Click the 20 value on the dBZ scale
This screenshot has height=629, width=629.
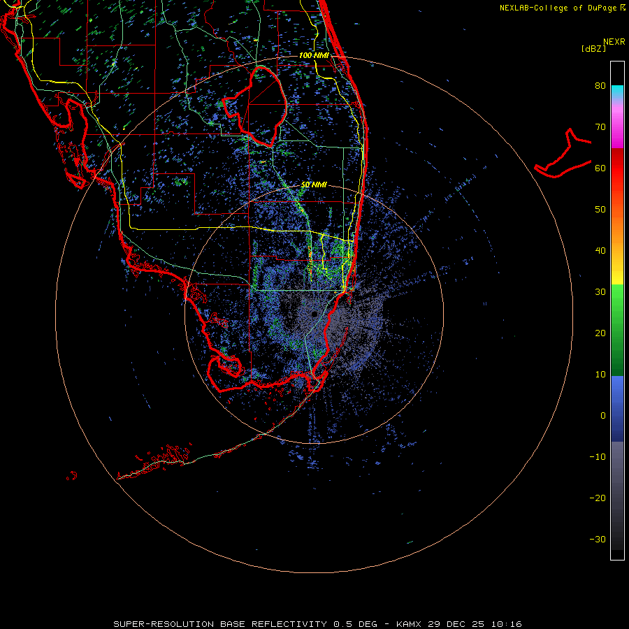pyautogui.click(x=600, y=333)
